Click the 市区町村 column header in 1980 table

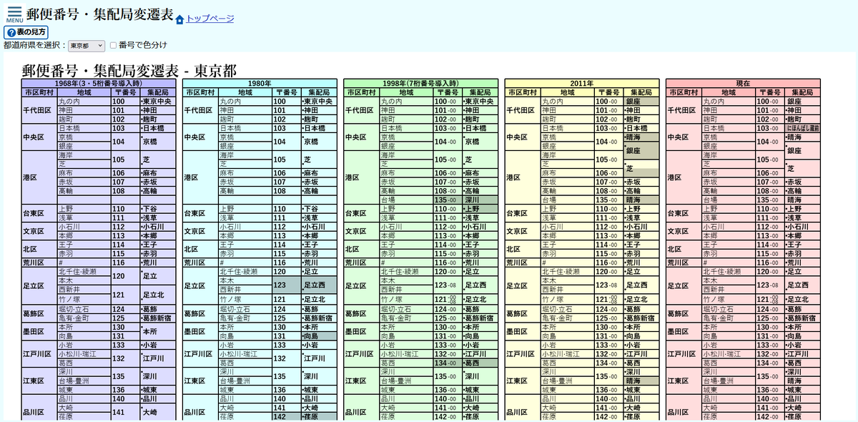[x=201, y=93]
